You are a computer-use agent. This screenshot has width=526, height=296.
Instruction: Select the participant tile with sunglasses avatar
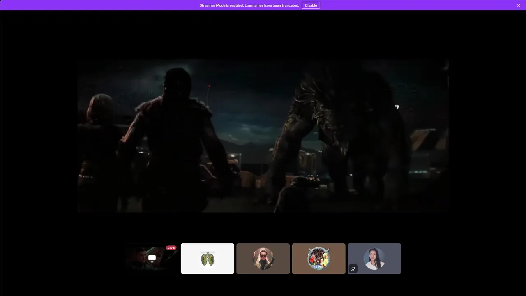pyautogui.click(x=263, y=259)
